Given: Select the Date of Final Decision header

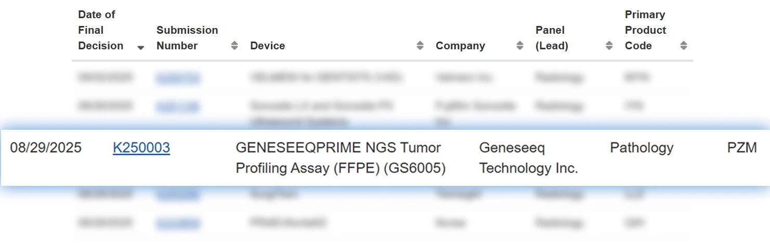Looking at the screenshot, I should 100,30.
